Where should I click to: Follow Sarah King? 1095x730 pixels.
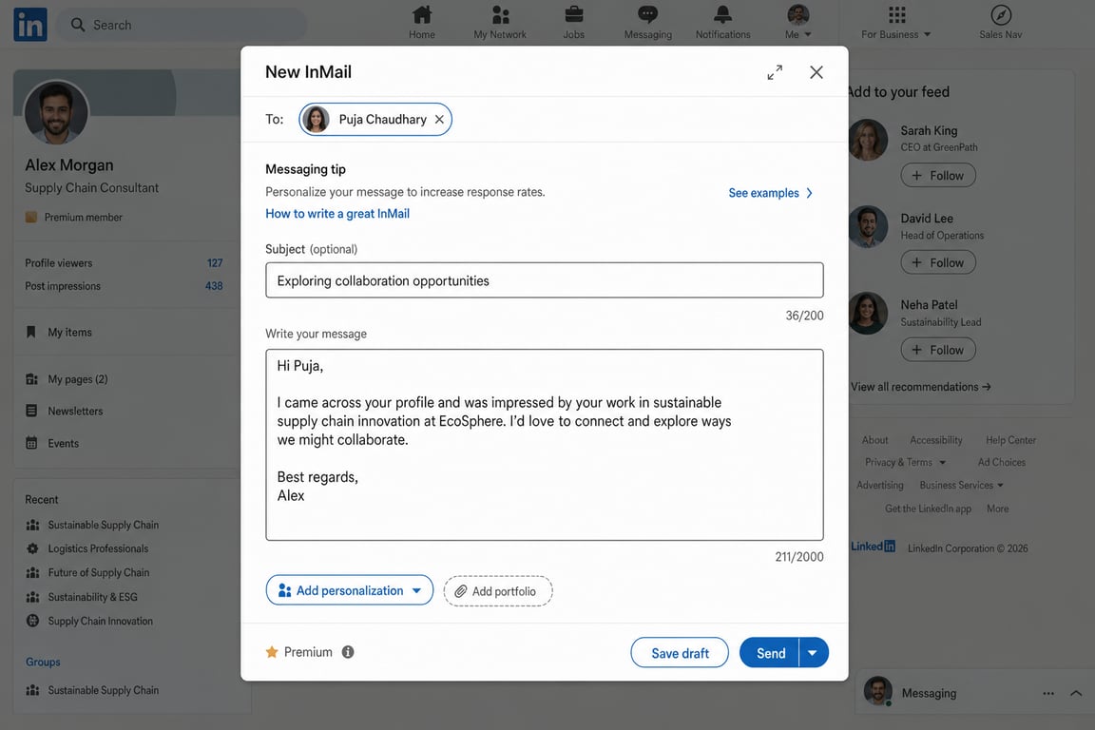click(938, 175)
